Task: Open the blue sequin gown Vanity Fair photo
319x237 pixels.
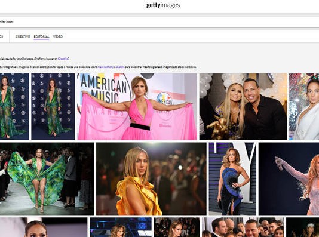Action: [232, 178]
